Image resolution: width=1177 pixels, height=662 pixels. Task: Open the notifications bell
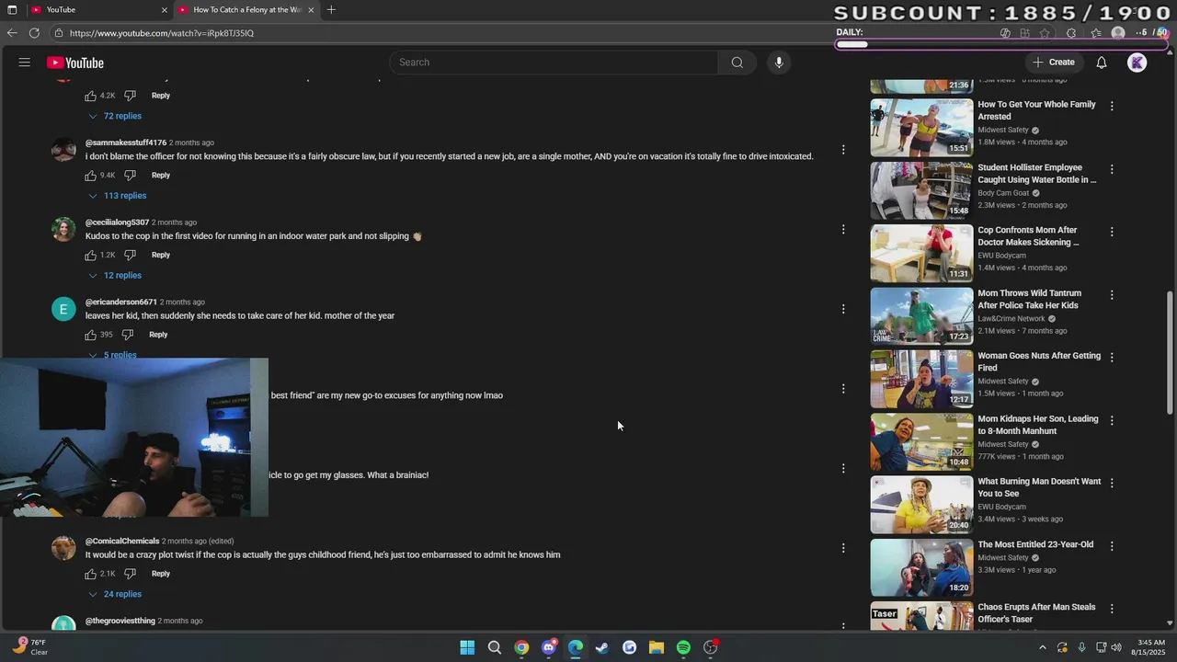[1102, 63]
